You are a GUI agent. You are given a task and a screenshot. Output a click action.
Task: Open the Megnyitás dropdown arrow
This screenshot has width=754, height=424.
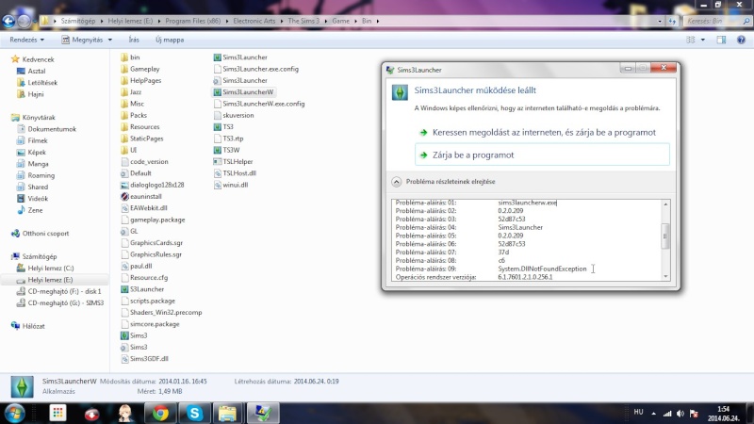(110, 40)
